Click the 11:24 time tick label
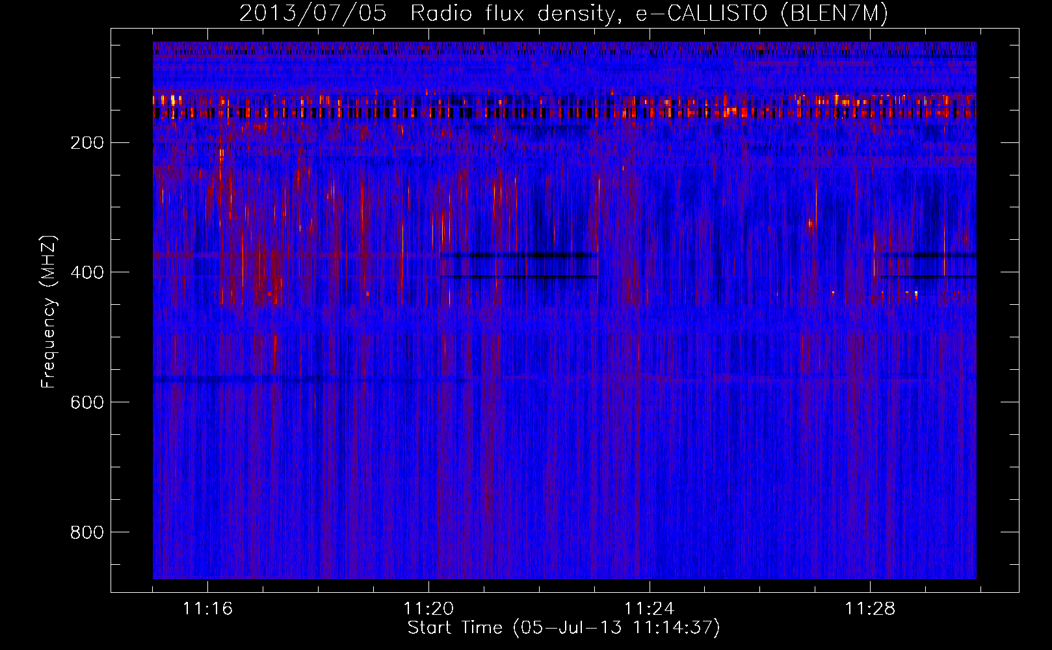 click(650, 609)
